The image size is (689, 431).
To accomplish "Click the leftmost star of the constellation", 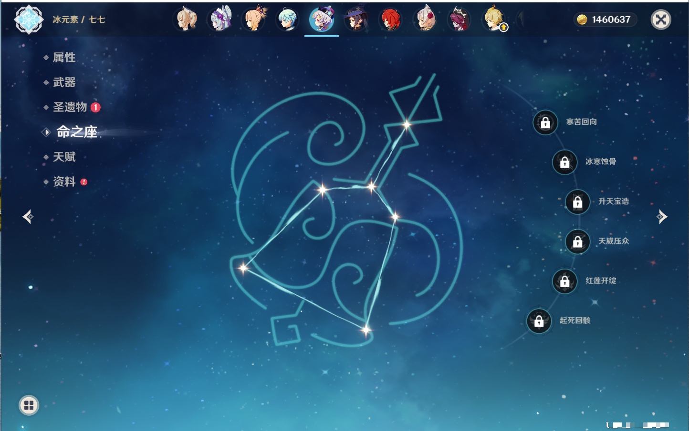I will [243, 268].
